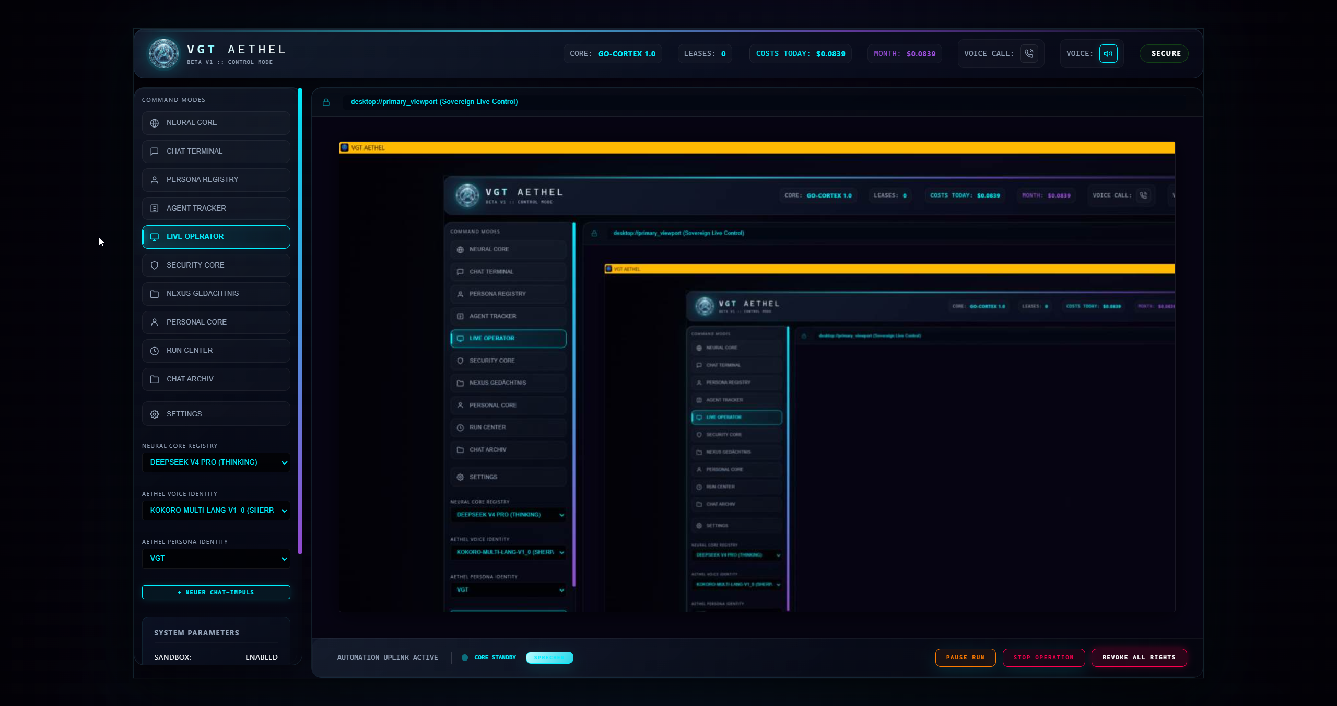This screenshot has height=706, width=1337.
Task: Click the list icon for Agent Tracker
Action: [155, 209]
